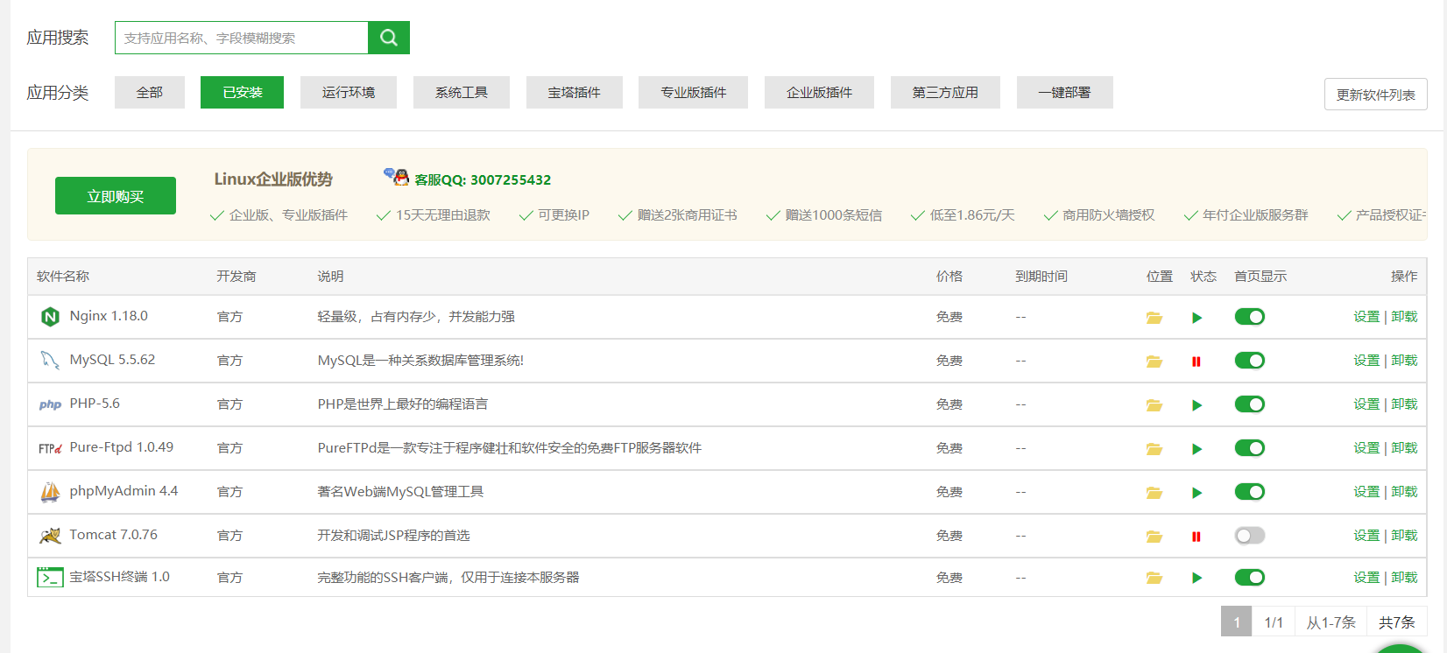Click the Pure-Ftpd FTP icon
Viewport: 1447px width, 653px height.
pyautogui.click(x=50, y=448)
